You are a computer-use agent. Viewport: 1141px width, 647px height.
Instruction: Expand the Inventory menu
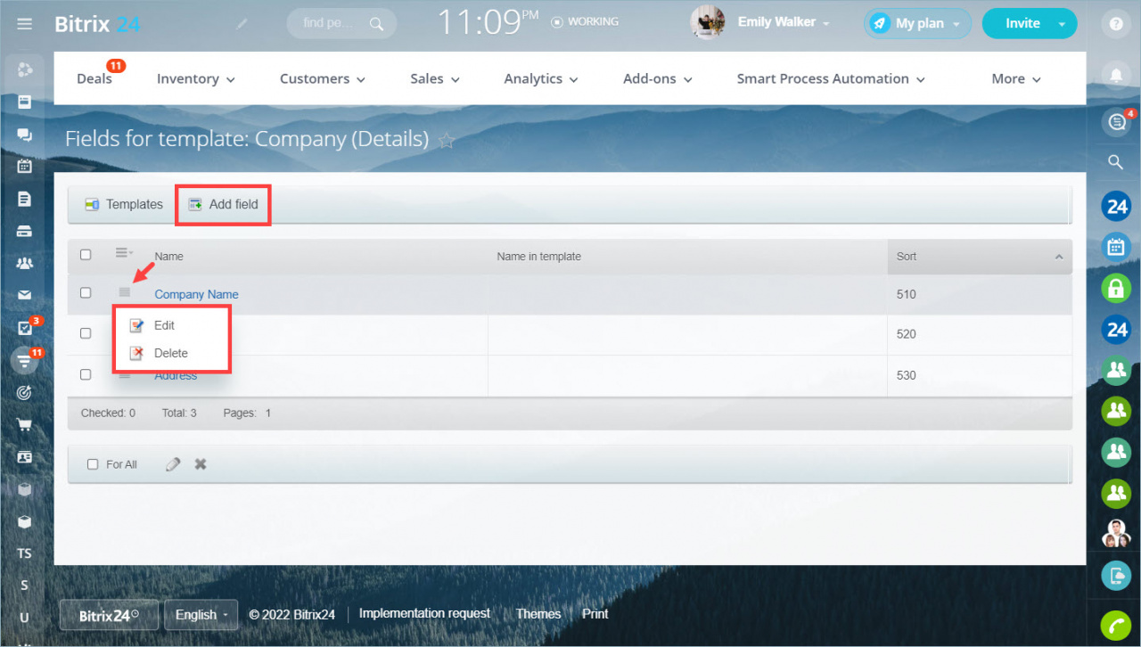coord(196,78)
